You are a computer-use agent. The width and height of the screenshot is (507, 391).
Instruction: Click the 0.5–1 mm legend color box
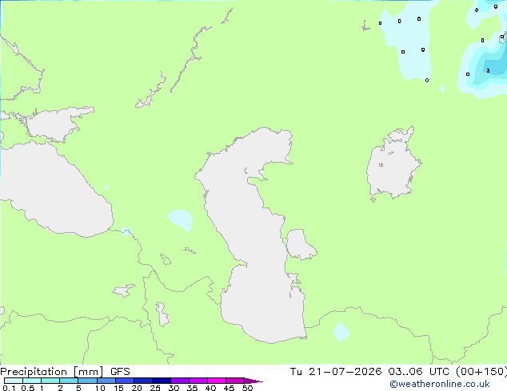coord(32,381)
